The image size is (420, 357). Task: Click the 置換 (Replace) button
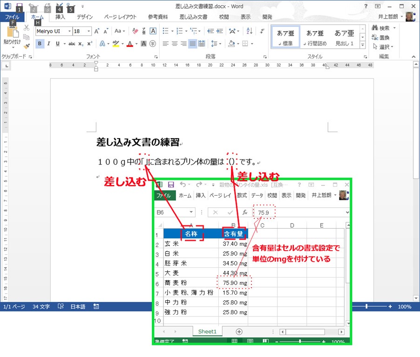click(384, 37)
